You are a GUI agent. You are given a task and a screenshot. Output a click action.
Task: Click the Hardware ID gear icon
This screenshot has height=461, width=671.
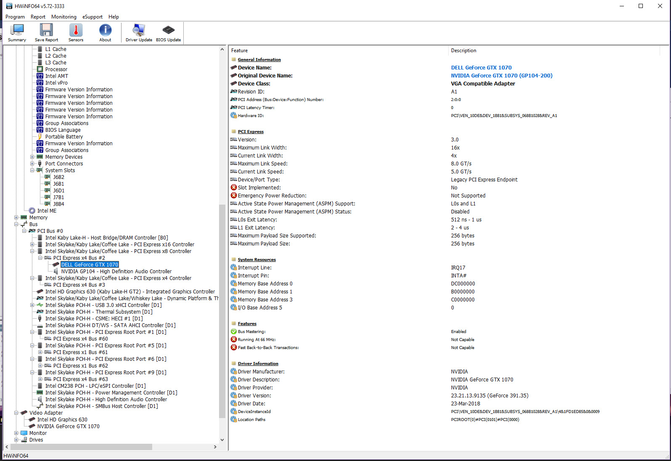pyautogui.click(x=234, y=116)
